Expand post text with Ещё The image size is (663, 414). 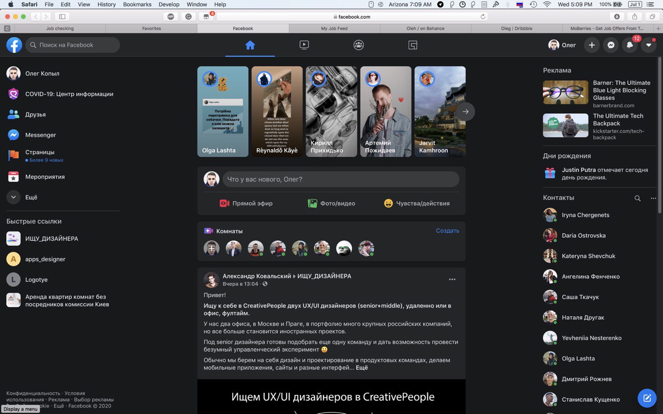362,367
